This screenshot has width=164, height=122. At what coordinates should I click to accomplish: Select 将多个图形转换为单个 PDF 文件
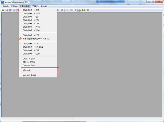tap(38, 39)
